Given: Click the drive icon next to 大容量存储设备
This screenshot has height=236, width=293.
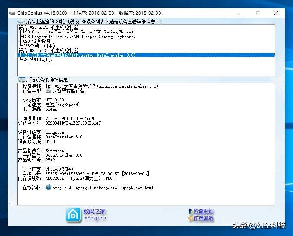Looking at the screenshot, I should (x=48, y=91).
